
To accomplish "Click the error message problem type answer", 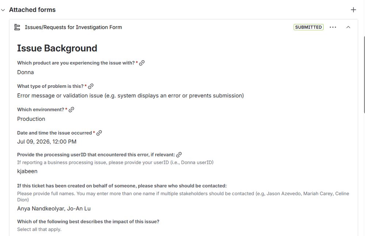I will 130,96.
